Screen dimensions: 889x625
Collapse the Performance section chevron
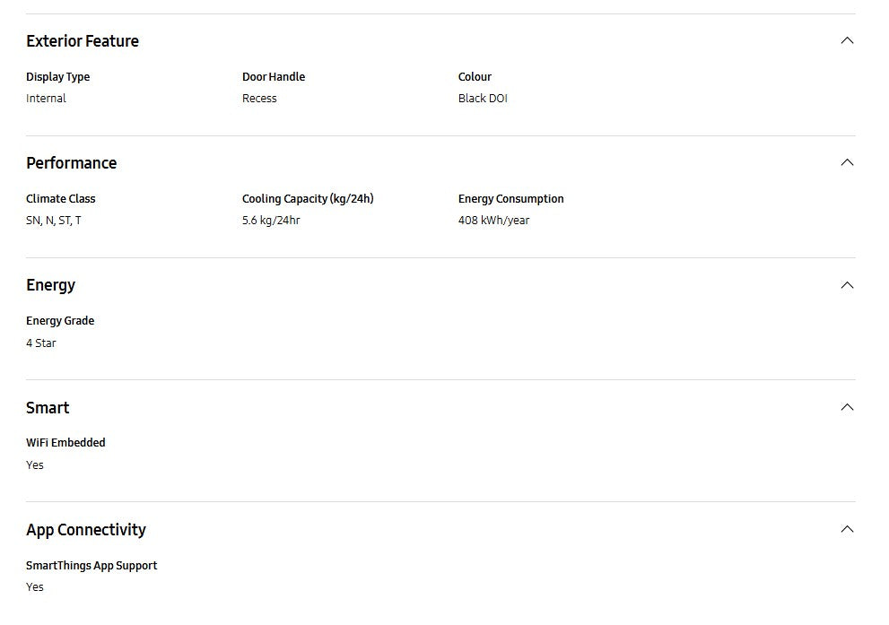click(x=846, y=162)
